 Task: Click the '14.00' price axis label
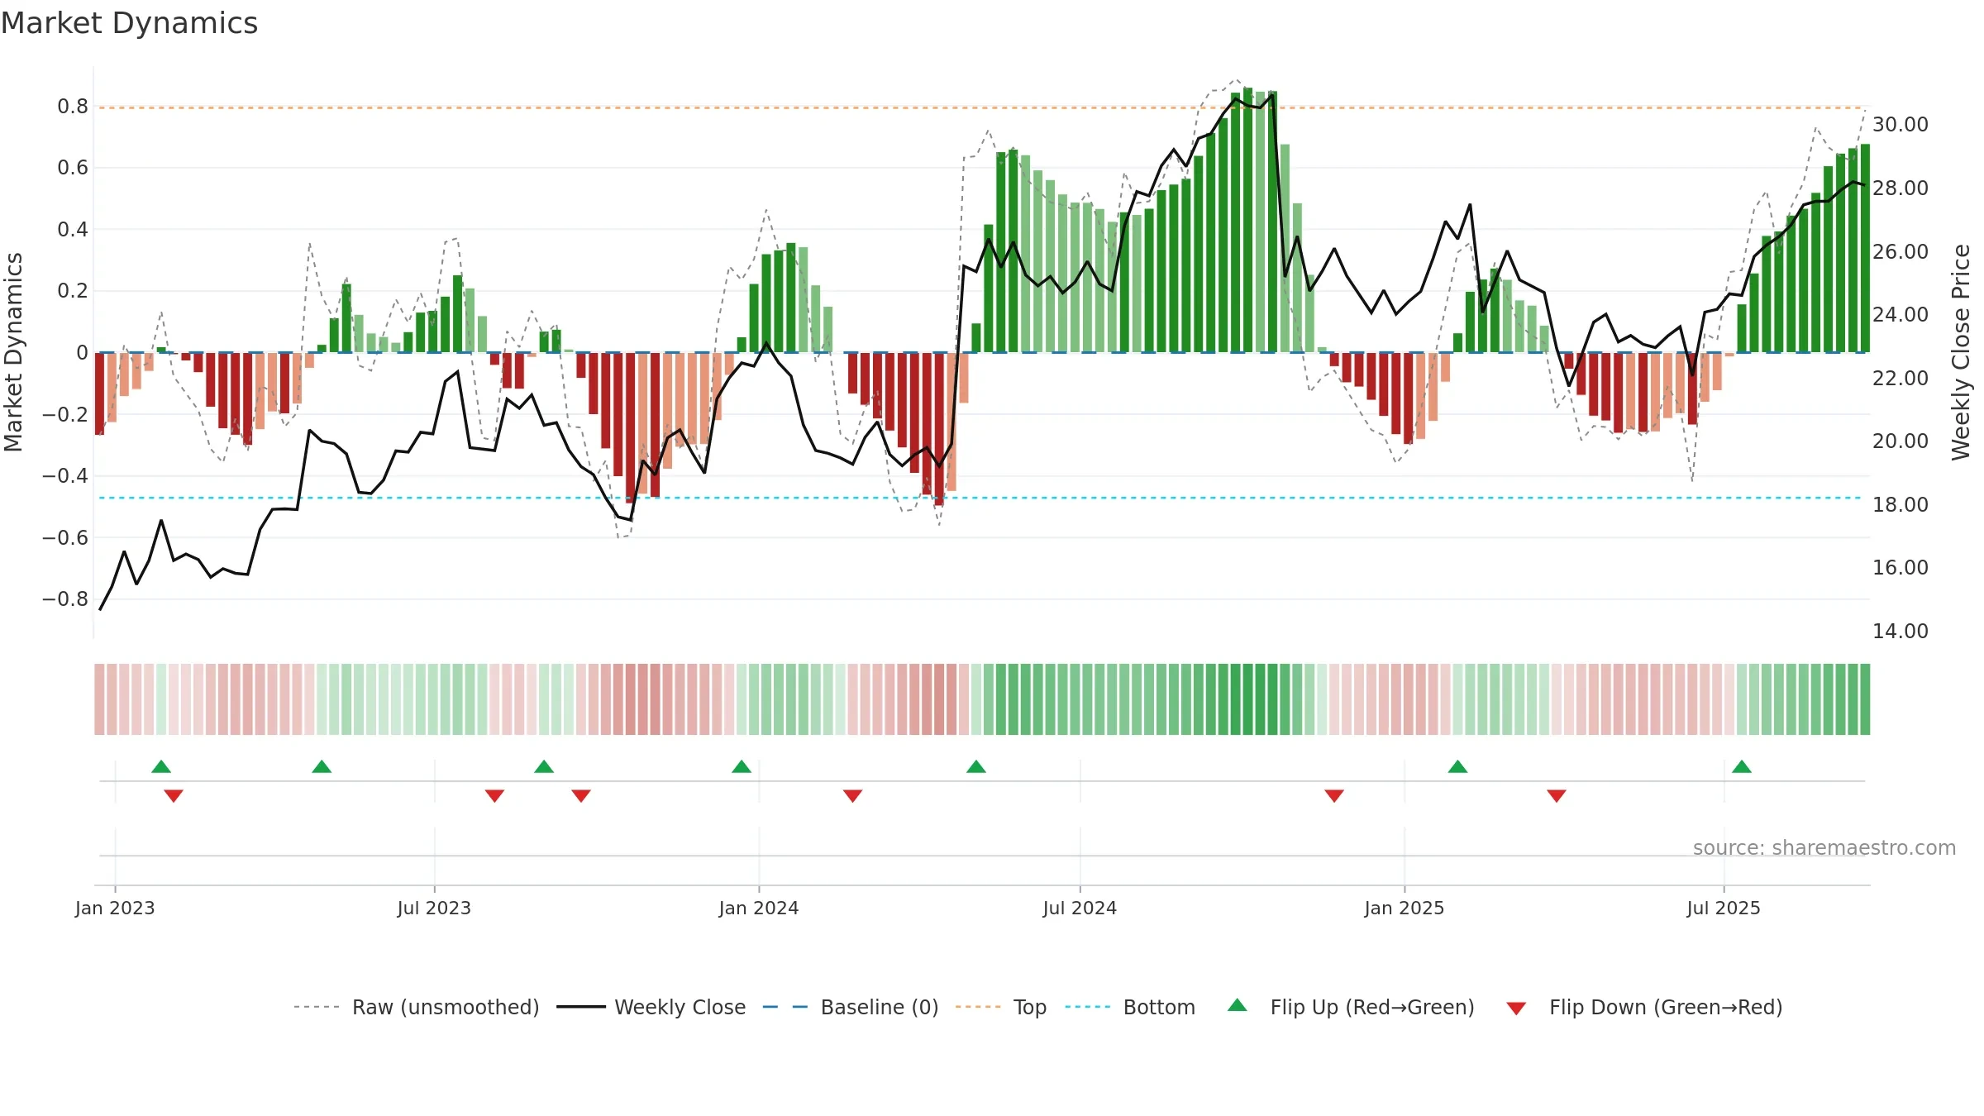tap(1901, 631)
